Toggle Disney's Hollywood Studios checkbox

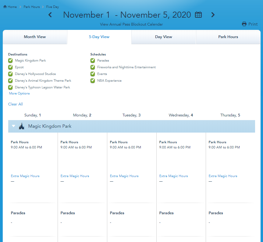[x=11, y=74]
